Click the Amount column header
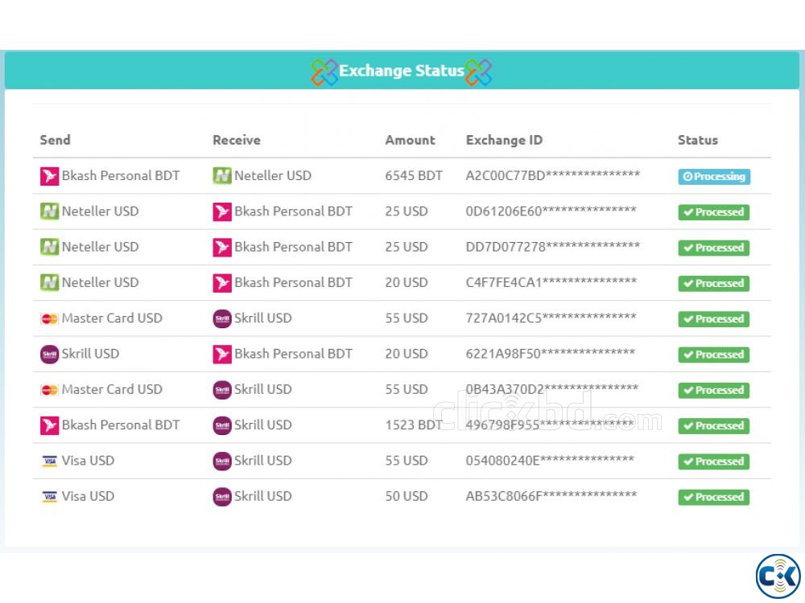 pos(411,140)
